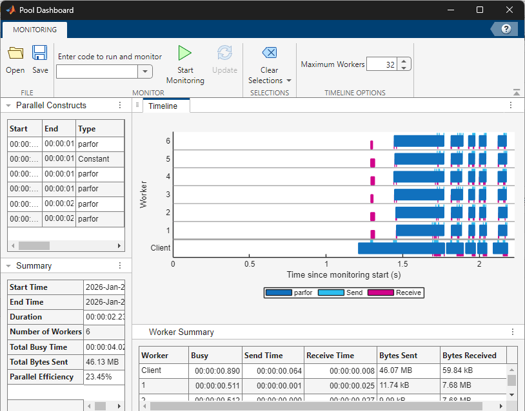The image size is (525, 411).
Task: Click the Client row in Worker Summary
Action: [322, 370]
